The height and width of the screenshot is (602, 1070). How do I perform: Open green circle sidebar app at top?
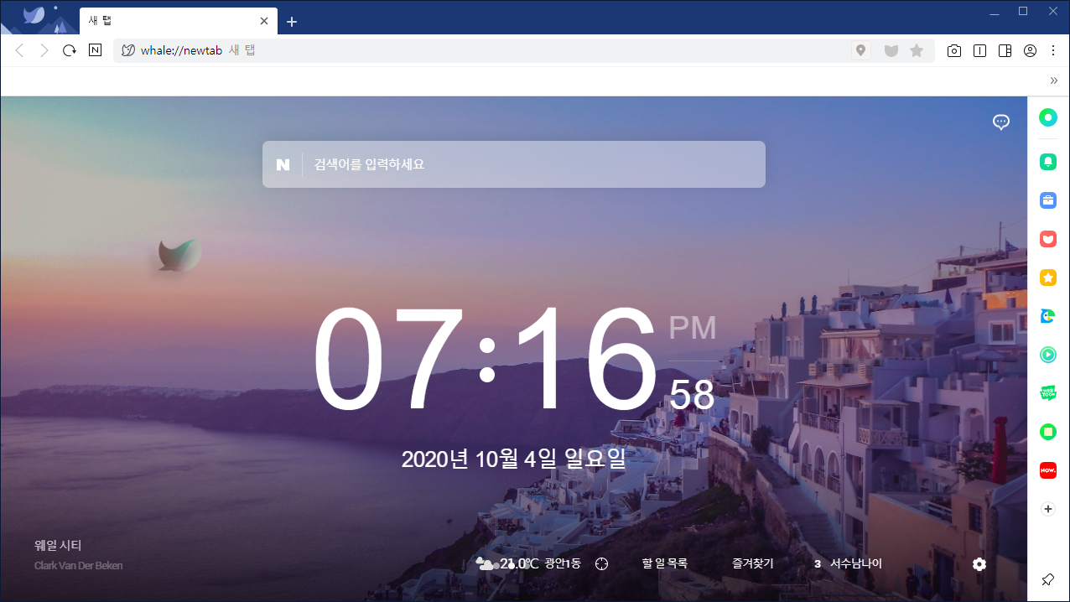point(1048,117)
